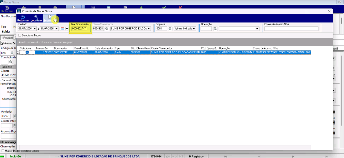Sort by Cliente/Fornecedor column header
The image size is (344, 158).
tap(175, 48)
